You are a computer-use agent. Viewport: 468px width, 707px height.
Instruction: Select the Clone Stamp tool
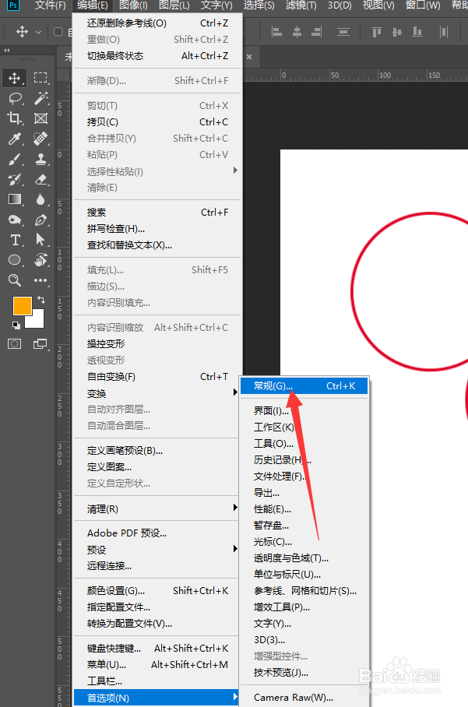[40, 159]
